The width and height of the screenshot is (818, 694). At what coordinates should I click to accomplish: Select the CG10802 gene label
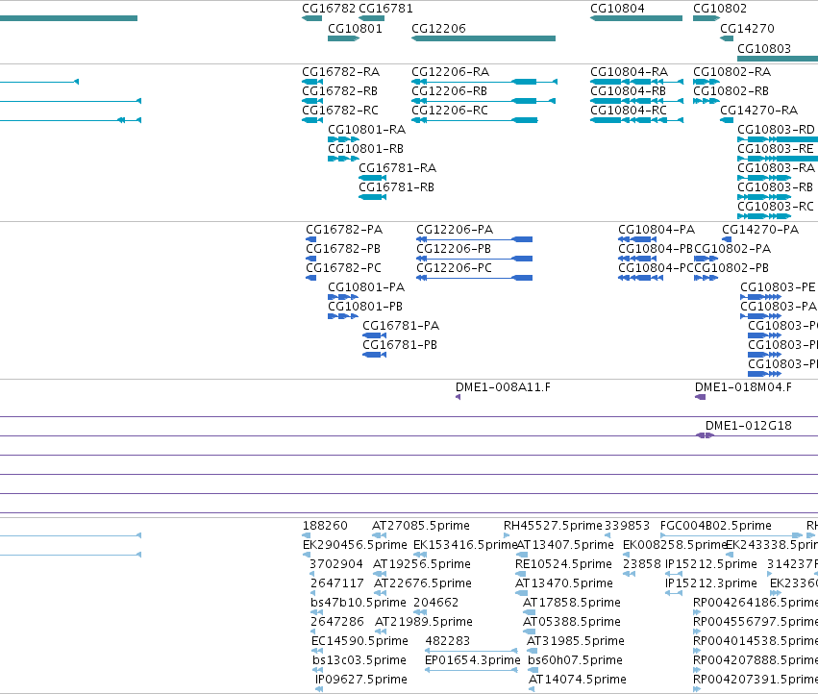click(719, 9)
